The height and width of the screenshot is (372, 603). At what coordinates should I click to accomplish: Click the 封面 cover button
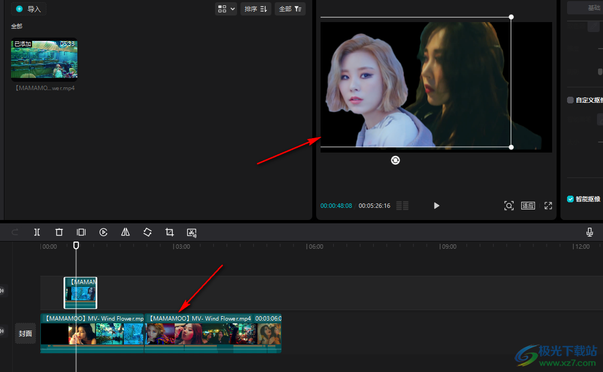(x=25, y=333)
